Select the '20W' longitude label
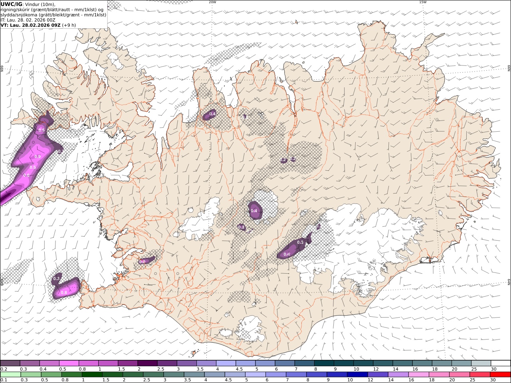511x383 pixels. [x=212, y=2]
